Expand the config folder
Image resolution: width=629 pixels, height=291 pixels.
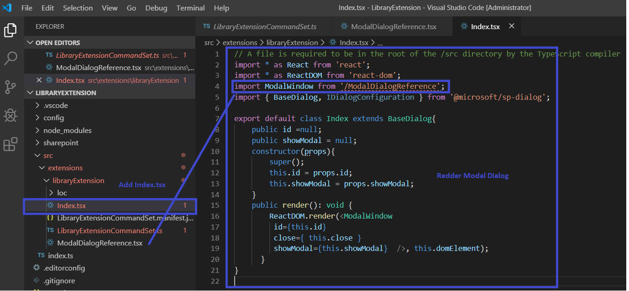point(110,118)
